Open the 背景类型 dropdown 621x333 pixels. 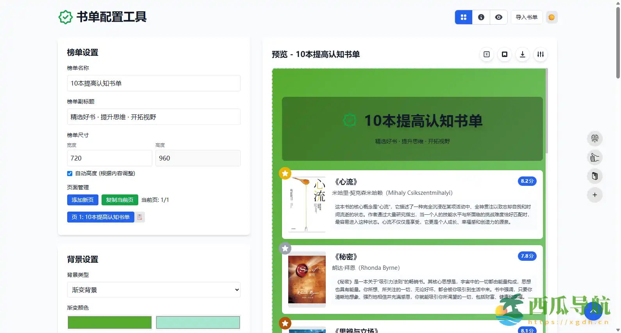(154, 290)
